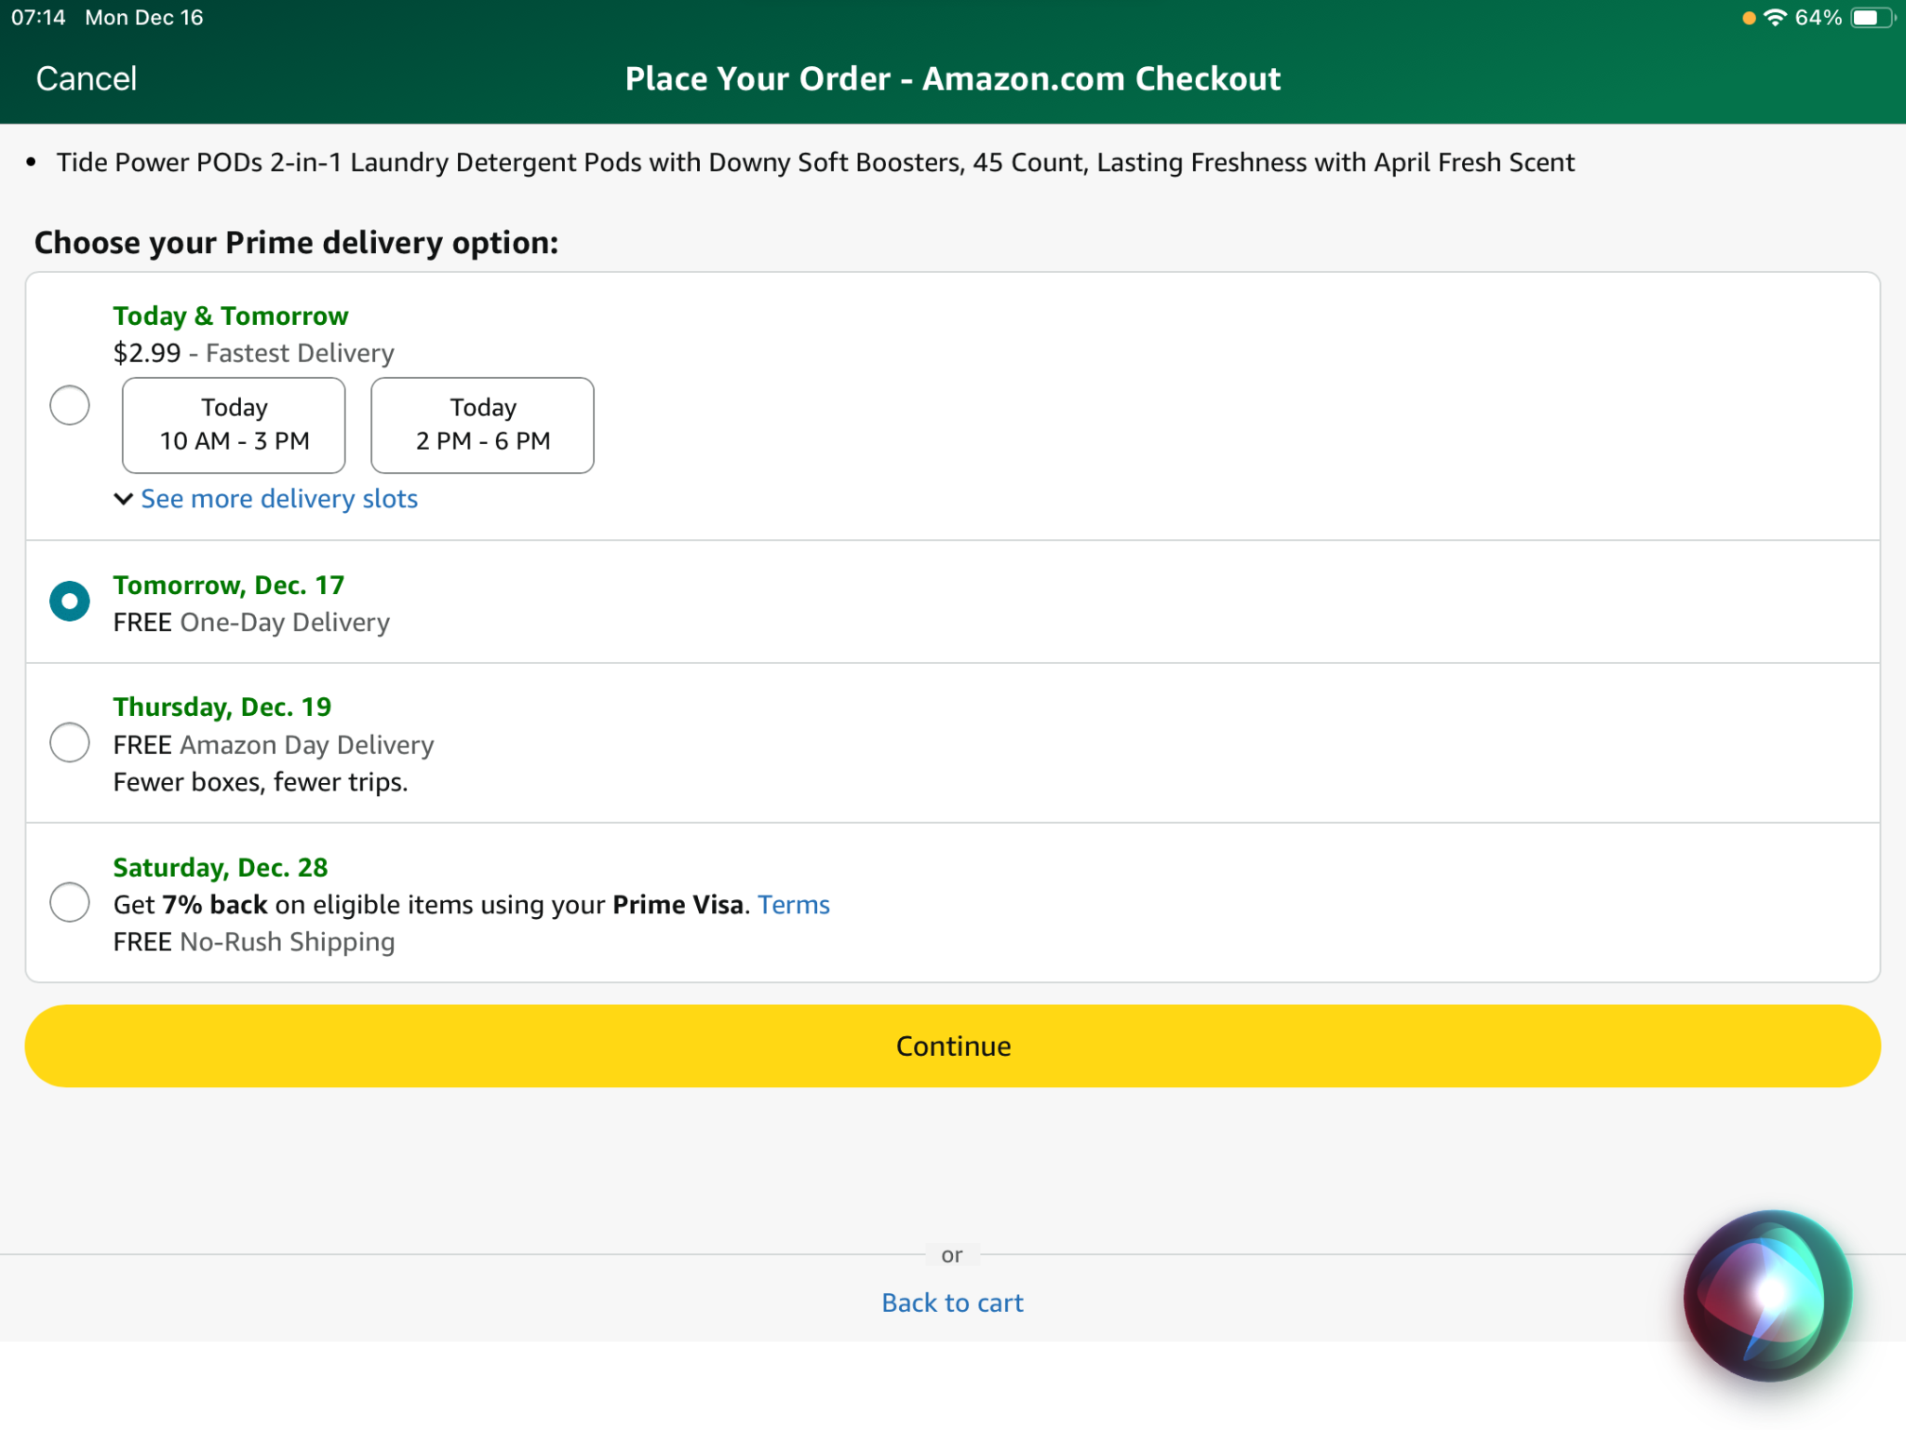
Task: Select Saturday, Dec. 28 No-Rush Shipping radio
Action: pyautogui.click(x=70, y=902)
